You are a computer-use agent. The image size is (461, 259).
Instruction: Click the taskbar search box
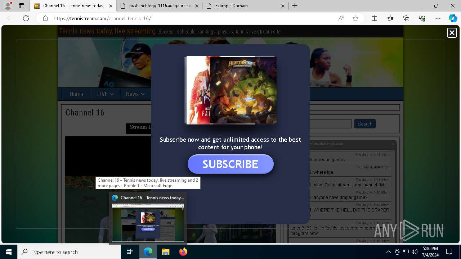69,252
